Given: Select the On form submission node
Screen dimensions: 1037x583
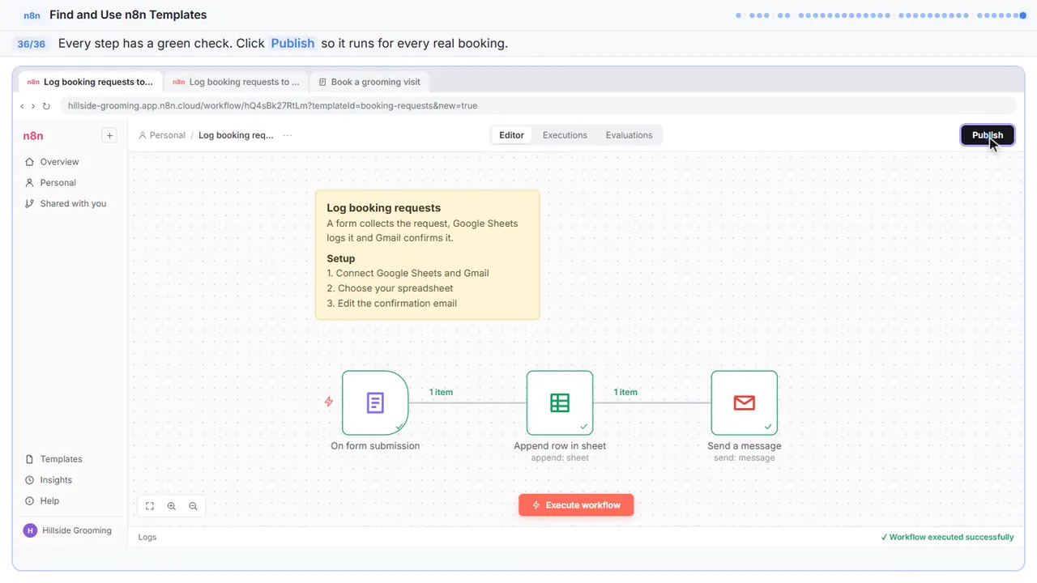Looking at the screenshot, I should tap(375, 403).
